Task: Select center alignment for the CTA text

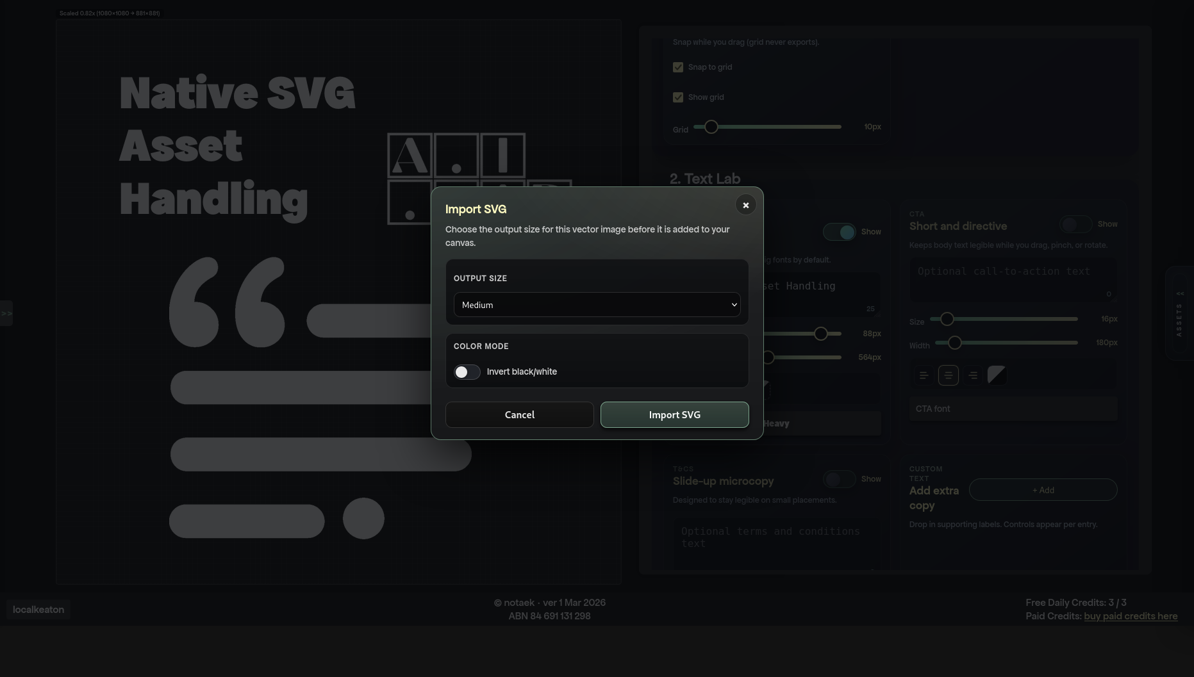Action: (x=948, y=375)
